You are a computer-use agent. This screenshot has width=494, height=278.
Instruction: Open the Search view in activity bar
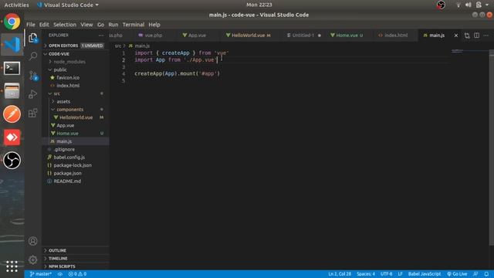32,56
